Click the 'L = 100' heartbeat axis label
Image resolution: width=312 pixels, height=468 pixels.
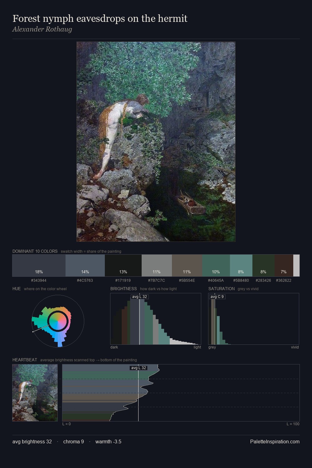(293, 424)
